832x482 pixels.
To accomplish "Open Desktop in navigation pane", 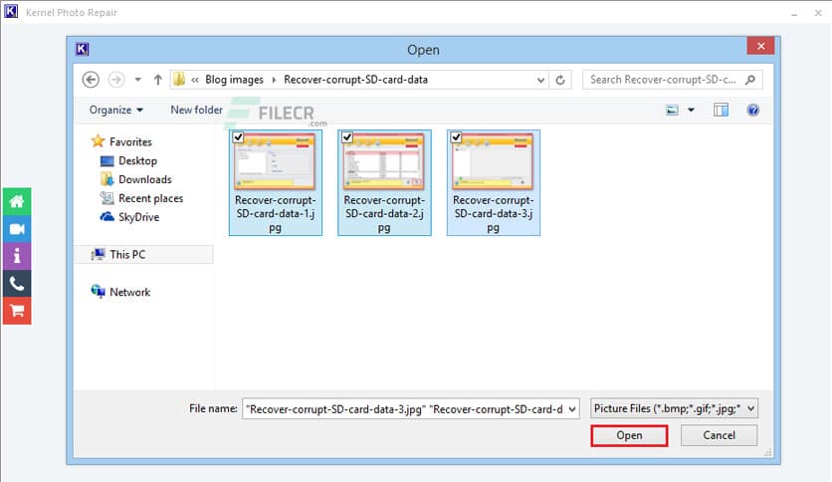I will (x=137, y=161).
